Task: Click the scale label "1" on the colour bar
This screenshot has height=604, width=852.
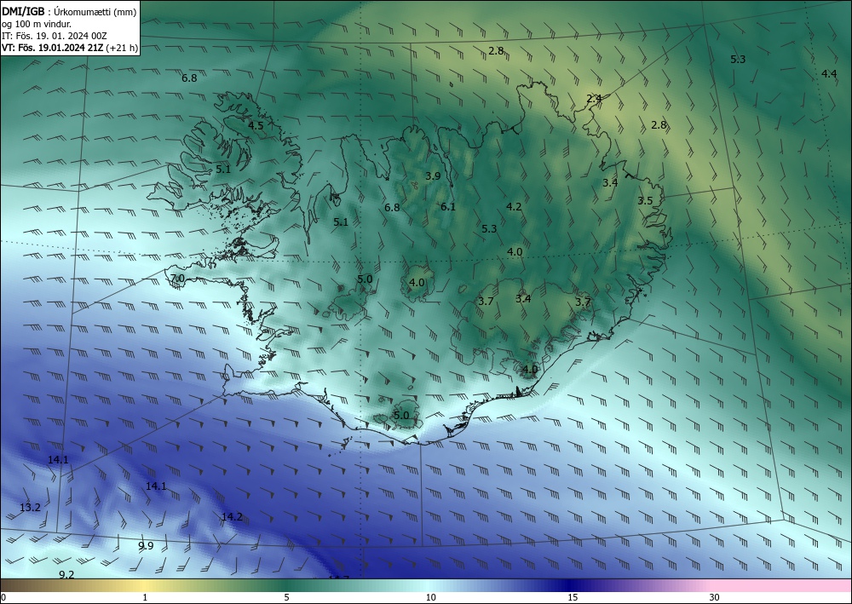Action: (145, 597)
